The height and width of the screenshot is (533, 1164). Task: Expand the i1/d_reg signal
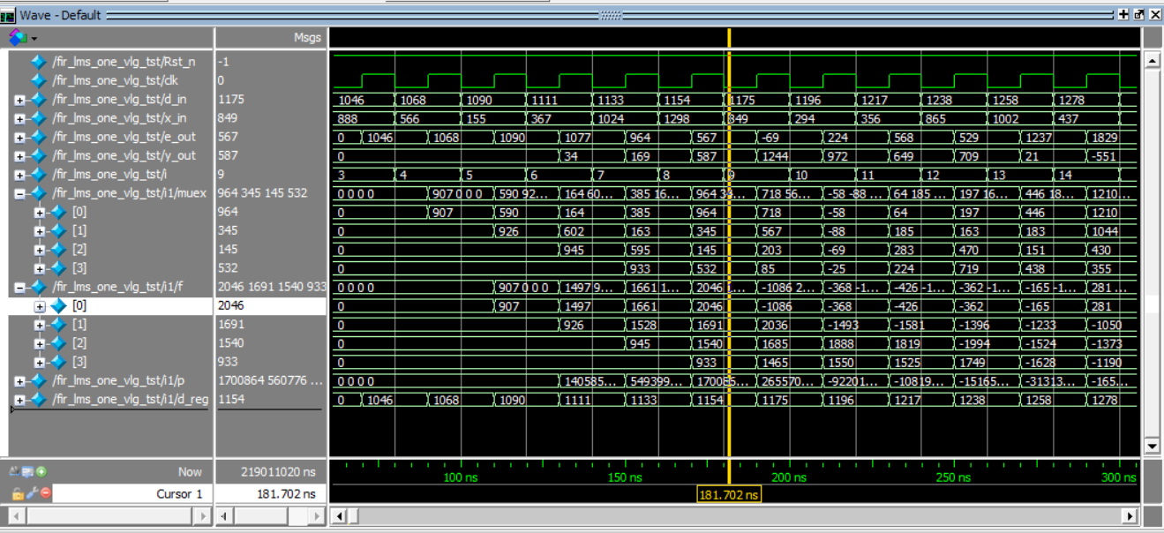[19, 401]
